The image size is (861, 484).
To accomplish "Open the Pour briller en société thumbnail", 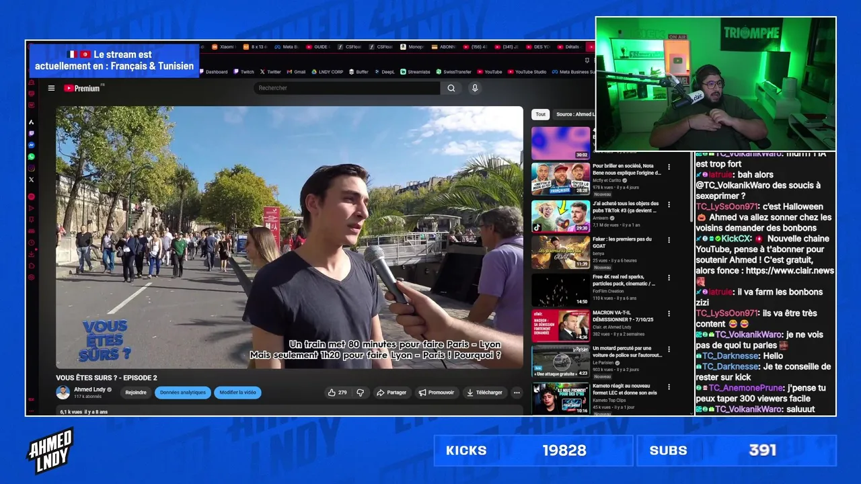I will [x=560, y=179].
